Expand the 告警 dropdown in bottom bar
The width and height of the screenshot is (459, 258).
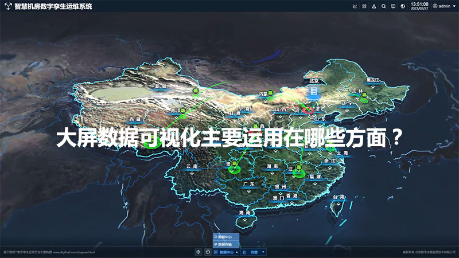[x=263, y=252]
